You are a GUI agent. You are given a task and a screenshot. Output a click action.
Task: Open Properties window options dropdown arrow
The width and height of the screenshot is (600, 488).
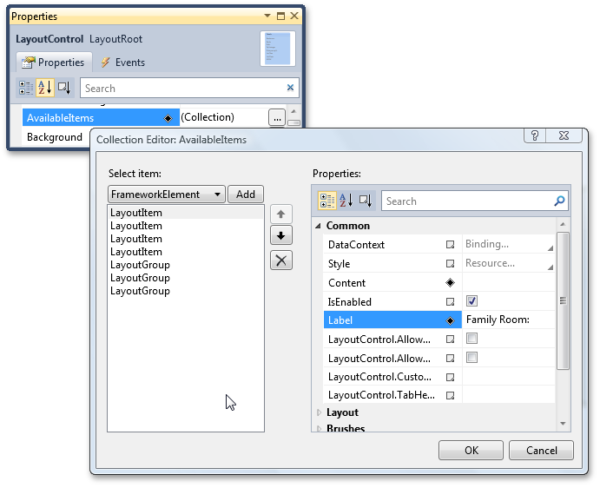[267, 16]
